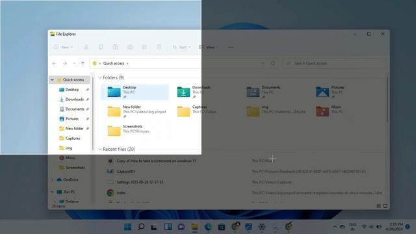Switch to details view icon in status bar
Viewport: 416px width, 234px height.
[x=378, y=206]
